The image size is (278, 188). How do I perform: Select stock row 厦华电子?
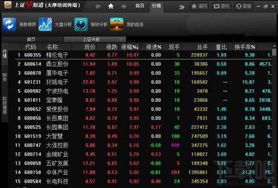click(143, 73)
